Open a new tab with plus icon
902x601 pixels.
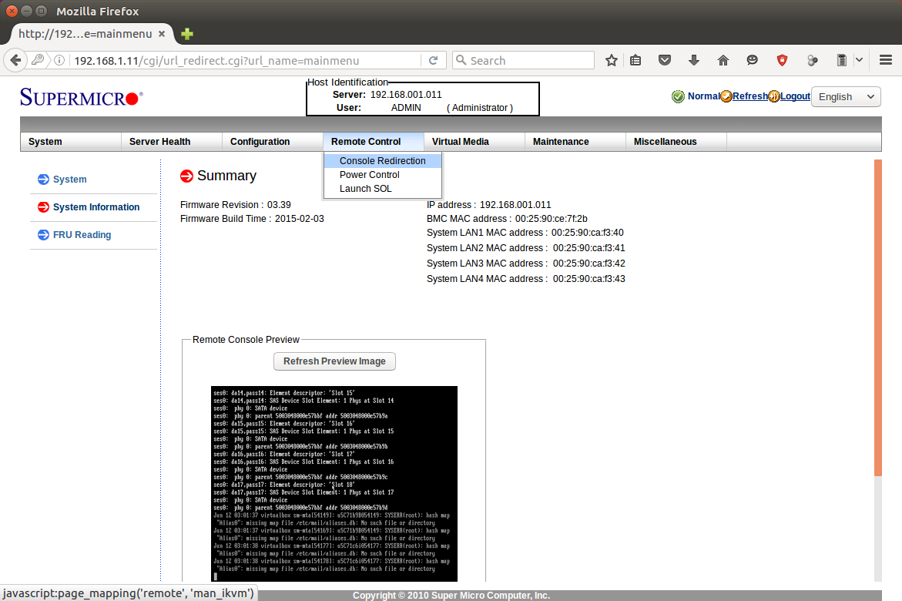point(186,34)
